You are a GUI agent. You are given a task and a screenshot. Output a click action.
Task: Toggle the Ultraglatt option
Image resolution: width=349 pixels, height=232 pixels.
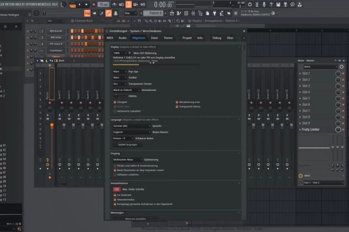pyautogui.click(x=115, y=102)
